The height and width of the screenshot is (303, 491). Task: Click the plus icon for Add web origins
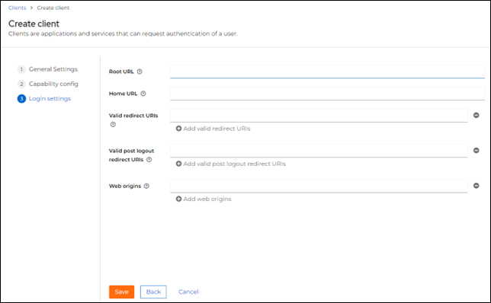coord(178,199)
